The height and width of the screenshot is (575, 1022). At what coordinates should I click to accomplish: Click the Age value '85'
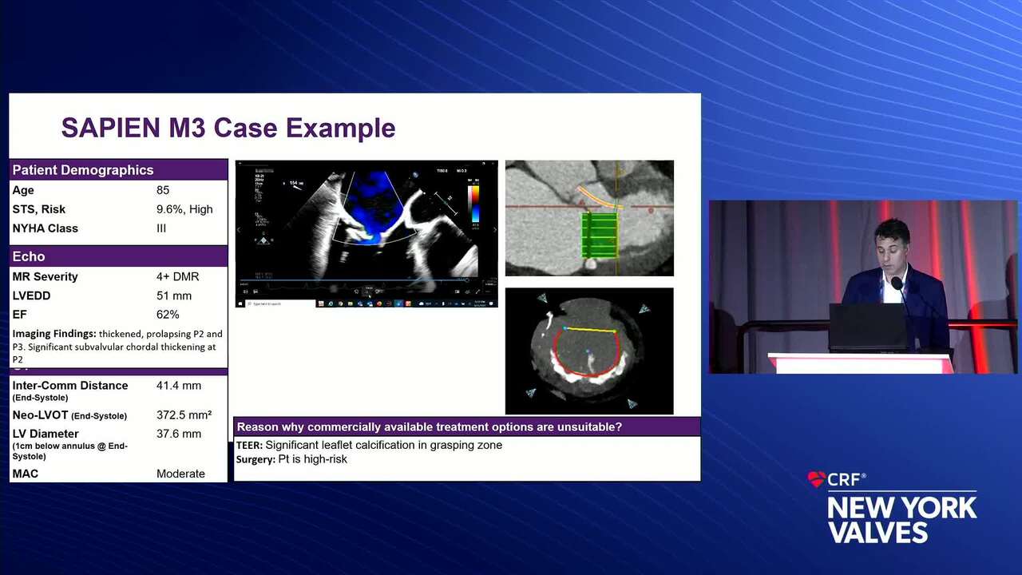pyautogui.click(x=163, y=190)
